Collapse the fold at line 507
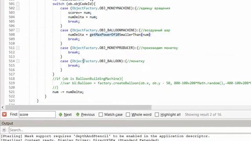Viewport: 251px width, 141px height. [18, 30]
